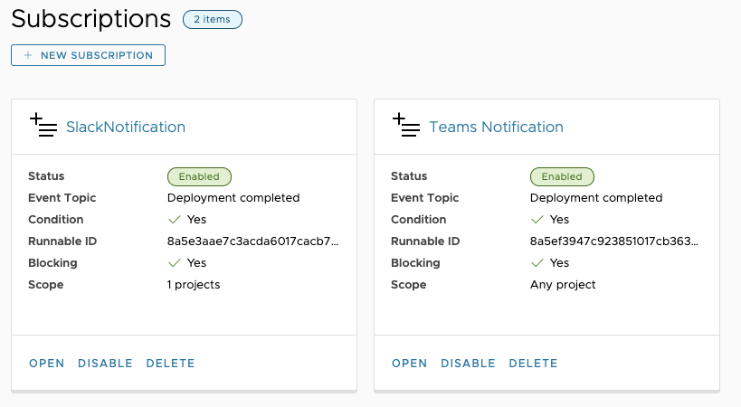Click the Condition checkmark in SlackNotification card
The height and width of the screenshot is (407, 741).
click(x=174, y=220)
